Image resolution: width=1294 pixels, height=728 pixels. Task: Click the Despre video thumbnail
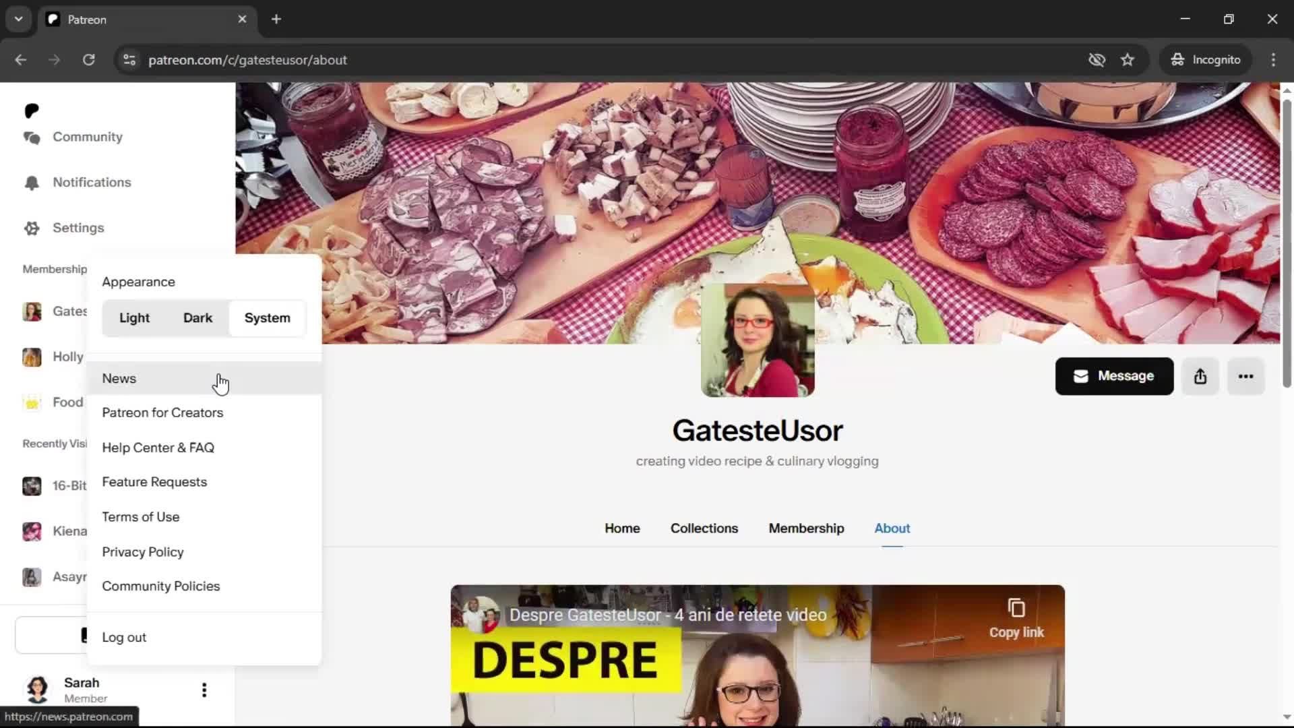click(x=758, y=656)
